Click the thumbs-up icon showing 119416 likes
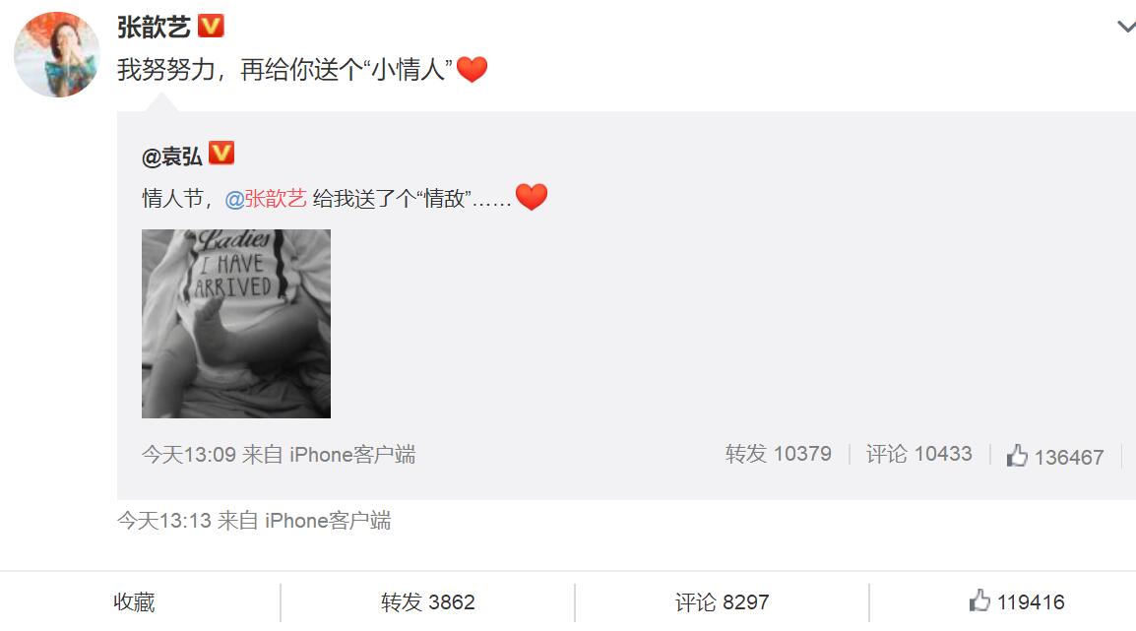This screenshot has width=1136, height=631. click(979, 600)
